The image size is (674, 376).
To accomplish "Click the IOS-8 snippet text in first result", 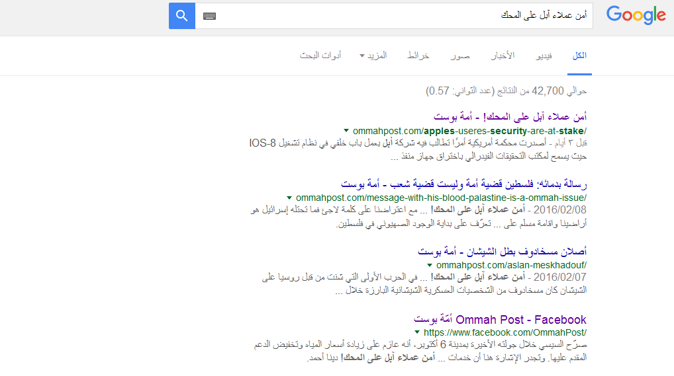I will pyautogui.click(x=263, y=143).
